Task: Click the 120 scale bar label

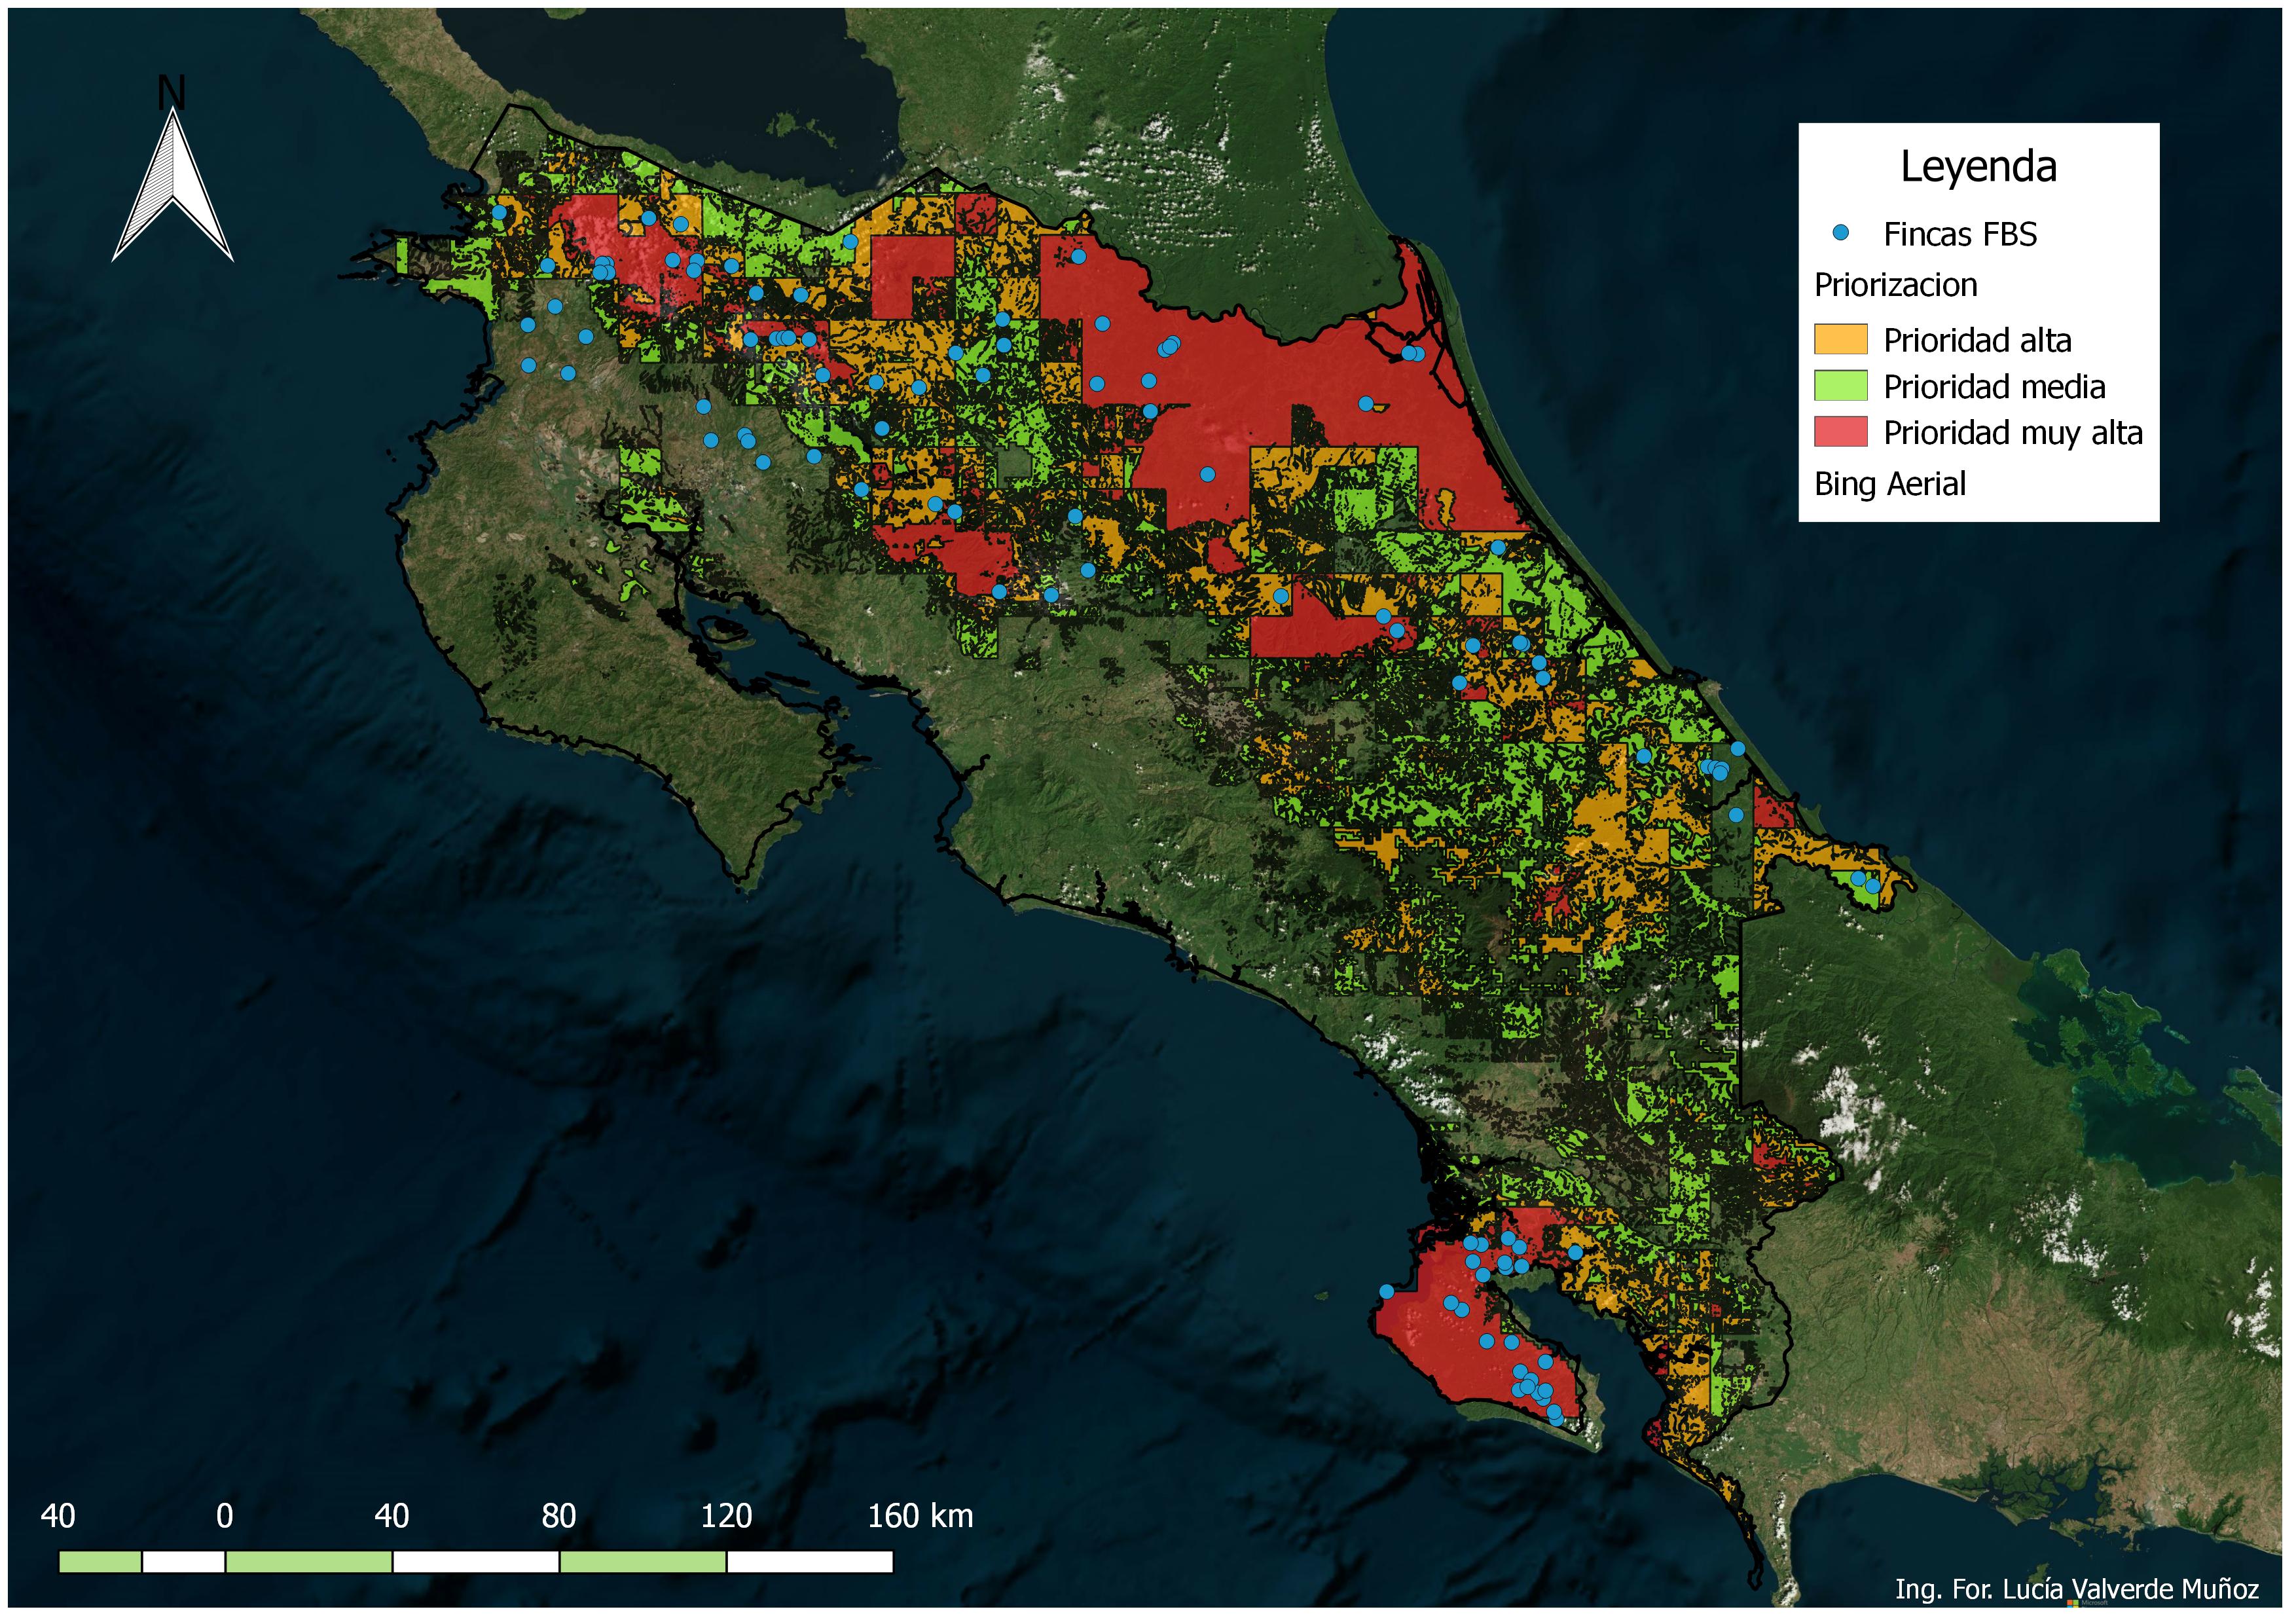Action: 726,1516
